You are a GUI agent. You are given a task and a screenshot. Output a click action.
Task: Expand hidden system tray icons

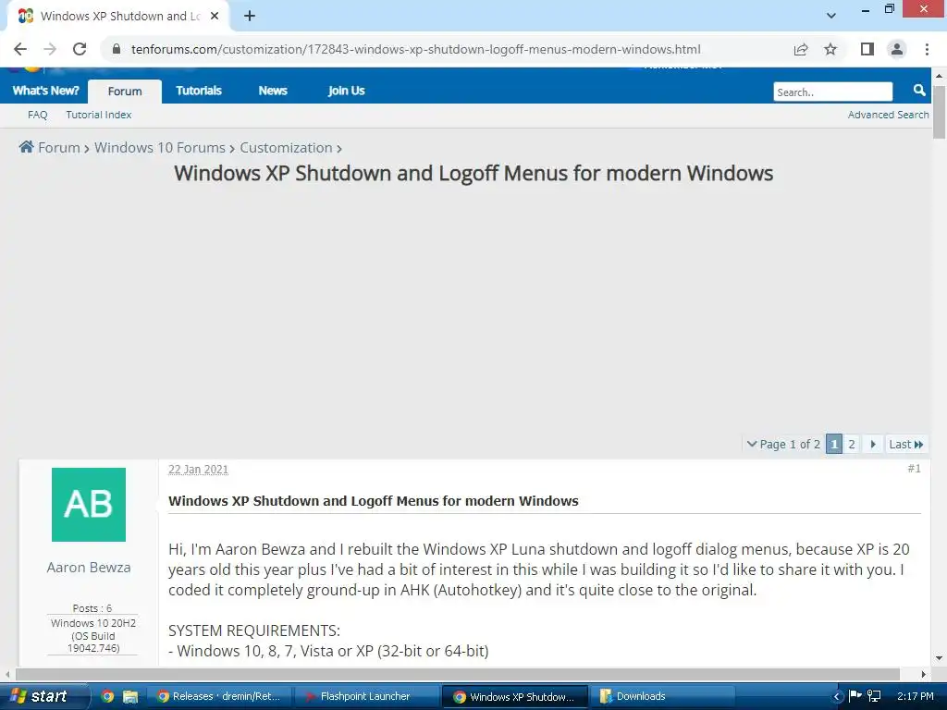[x=836, y=696]
